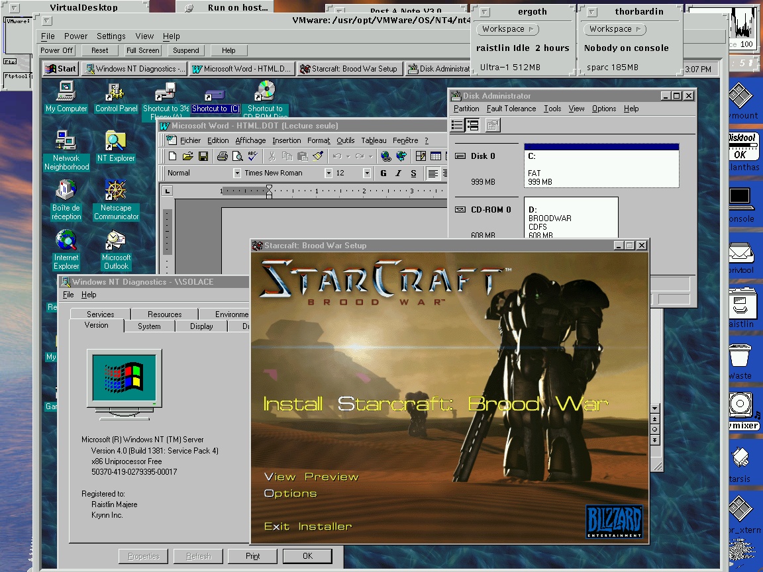Open Print Preview in Word toolbar
Screen dimensions: 763x572
(238, 156)
